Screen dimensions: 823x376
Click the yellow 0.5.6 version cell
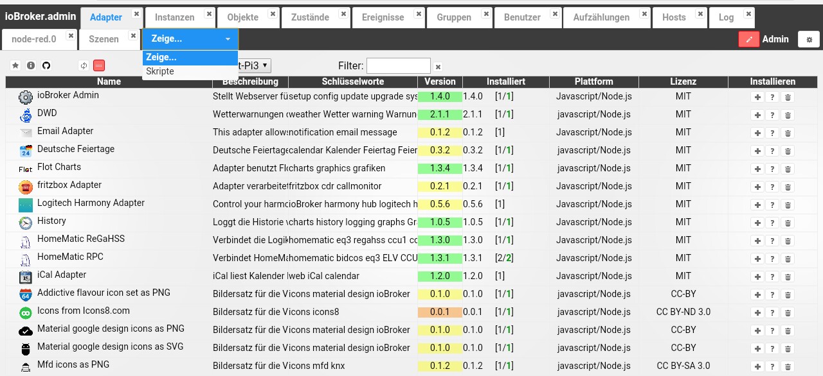tap(440, 205)
